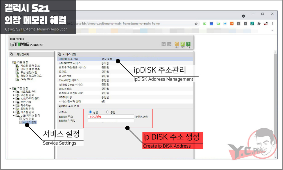Collapse the USB/서비스 관리 node
The width and height of the screenshot is (283, 170).
(14, 115)
